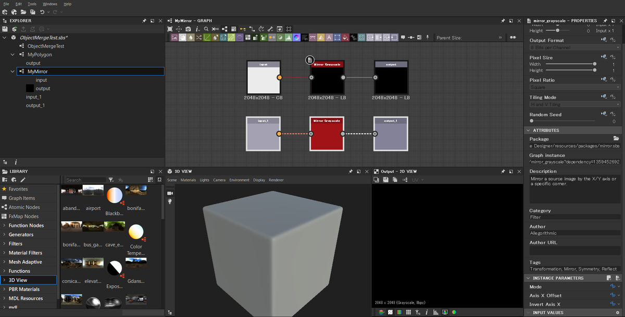Adjust the Pixel Size Width slider
This screenshot has height=317, width=625.
570,64
